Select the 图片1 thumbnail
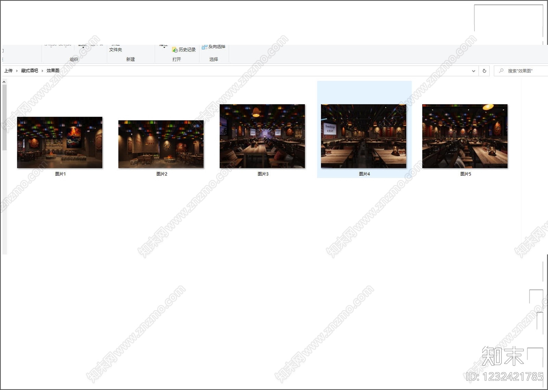Screen dimensions: 548x390 pos(60,142)
